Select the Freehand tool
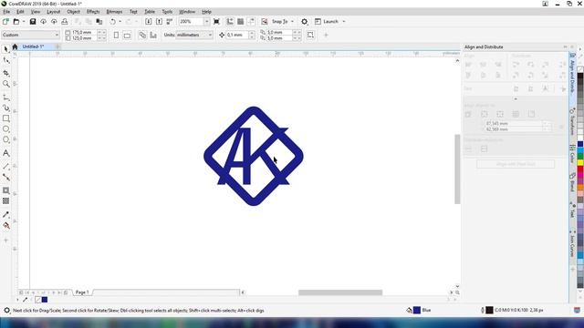Screen dimensions: 584x328 tap(6, 97)
